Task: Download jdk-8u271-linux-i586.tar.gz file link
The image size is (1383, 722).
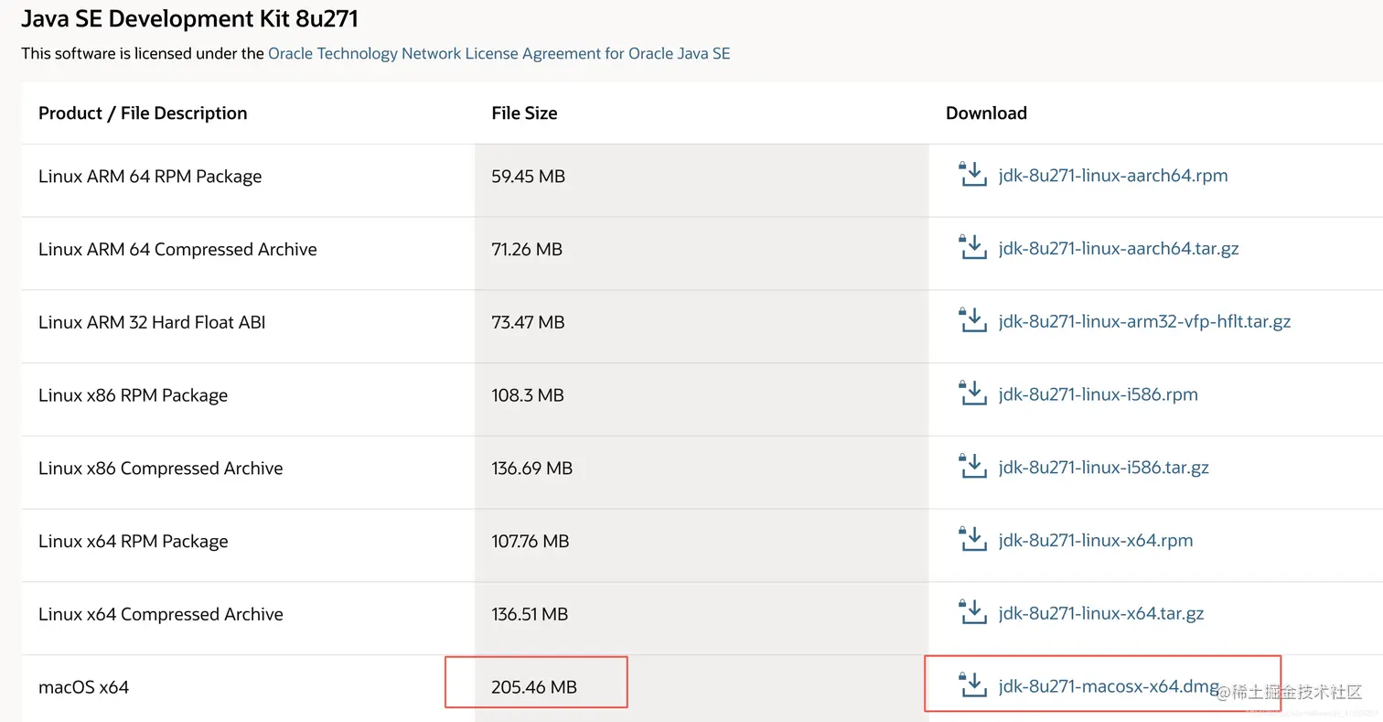Action: pyautogui.click(x=1104, y=468)
